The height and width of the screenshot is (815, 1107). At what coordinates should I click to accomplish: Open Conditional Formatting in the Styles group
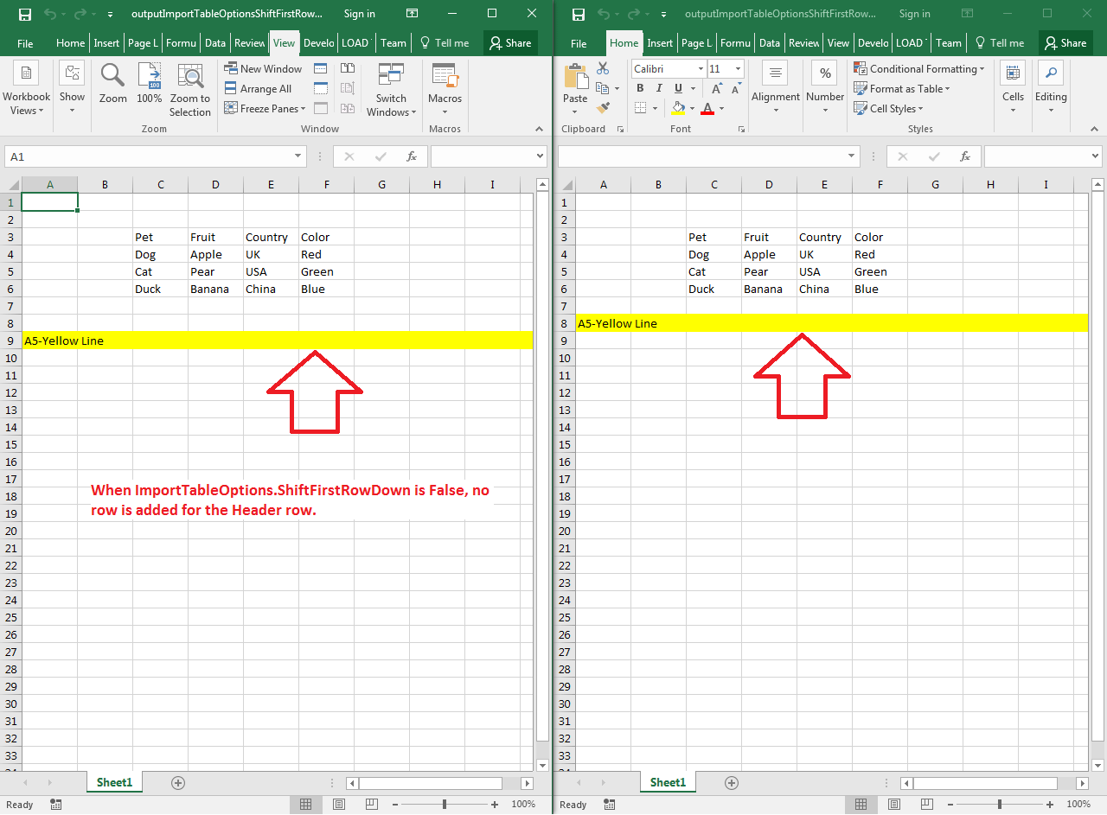(919, 67)
